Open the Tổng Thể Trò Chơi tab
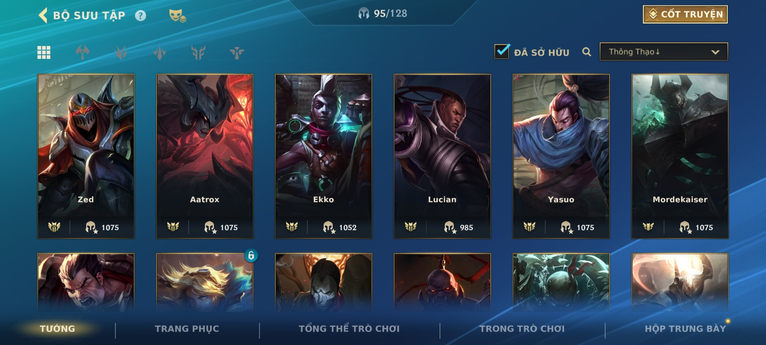Viewport: 766px width, 345px height. click(x=349, y=329)
